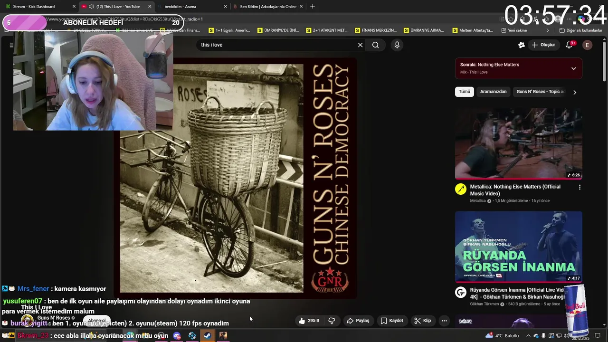
Task: Open the ÜMRANİYE ARMA... bookmark
Action: 424,30
